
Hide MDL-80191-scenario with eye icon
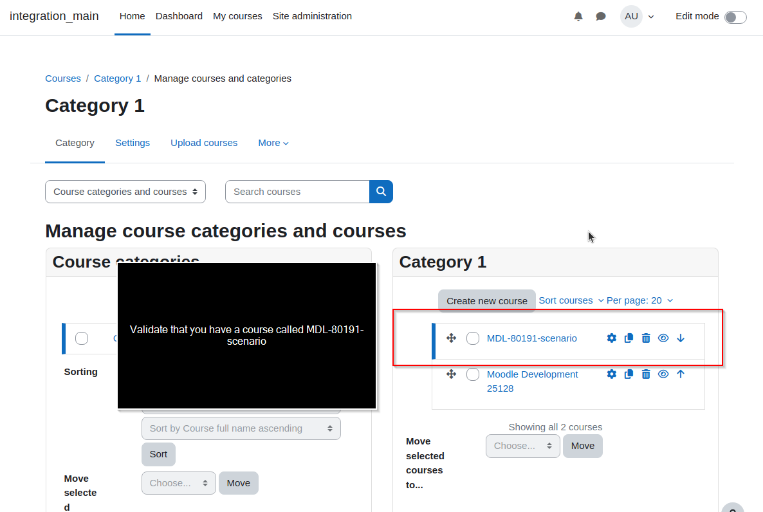pyautogui.click(x=663, y=338)
